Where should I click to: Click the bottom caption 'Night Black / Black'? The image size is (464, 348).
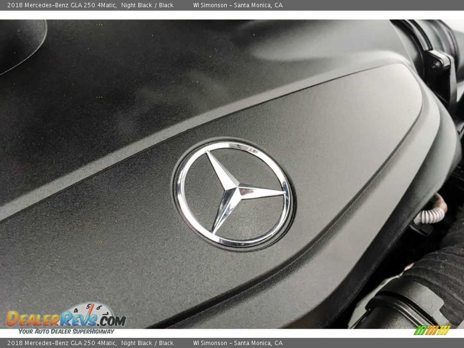147,343
